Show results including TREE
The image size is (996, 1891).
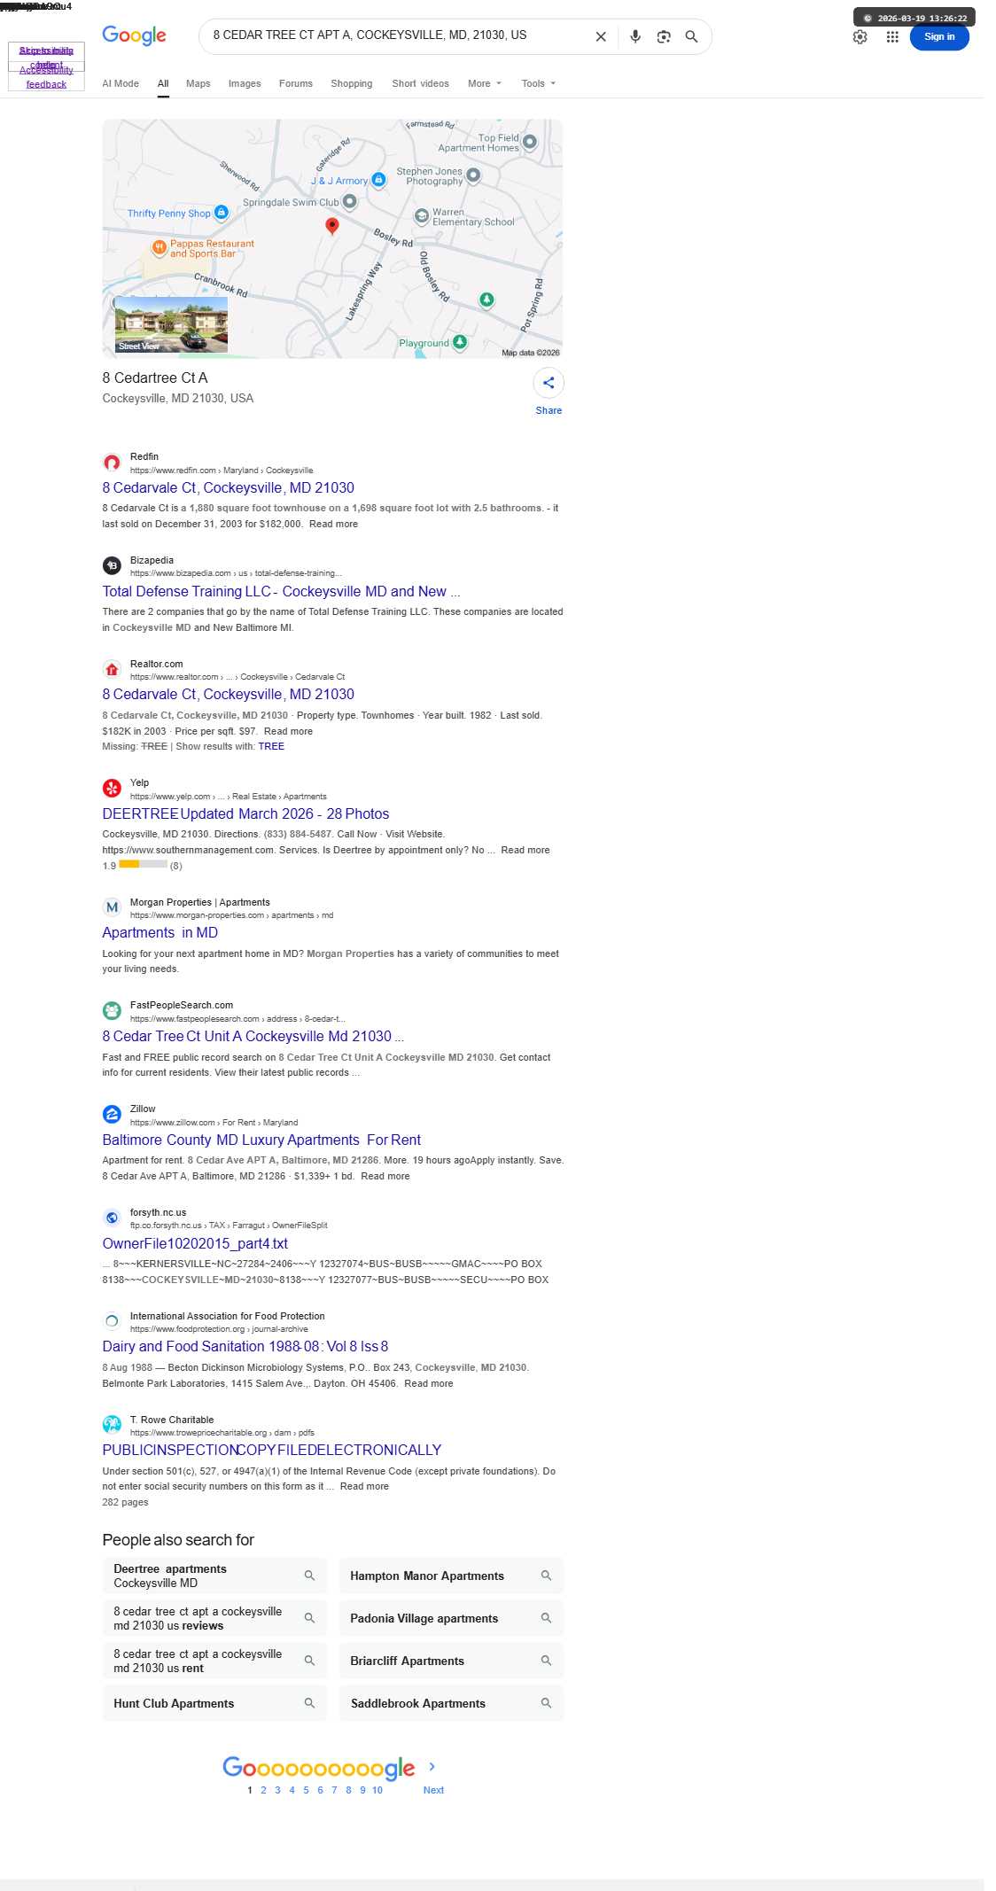pyautogui.click(x=271, y=746)
